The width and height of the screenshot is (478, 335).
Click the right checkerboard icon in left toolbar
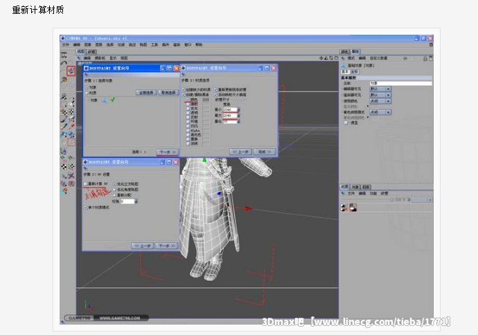pos(71,166)
